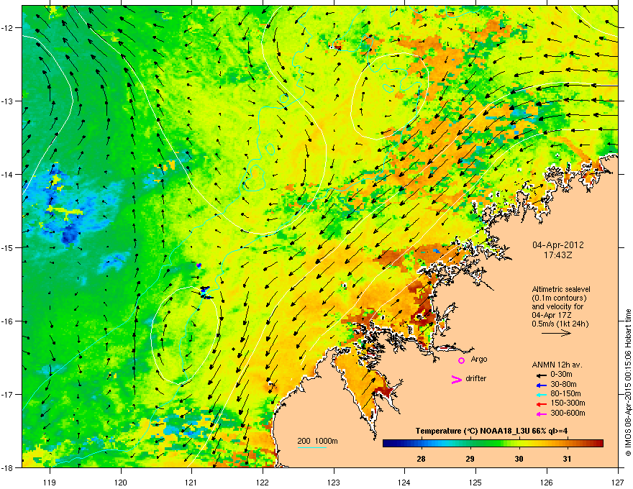Click the cyan bathymetry line sample under 200 1000m

(x=312, y=447)
